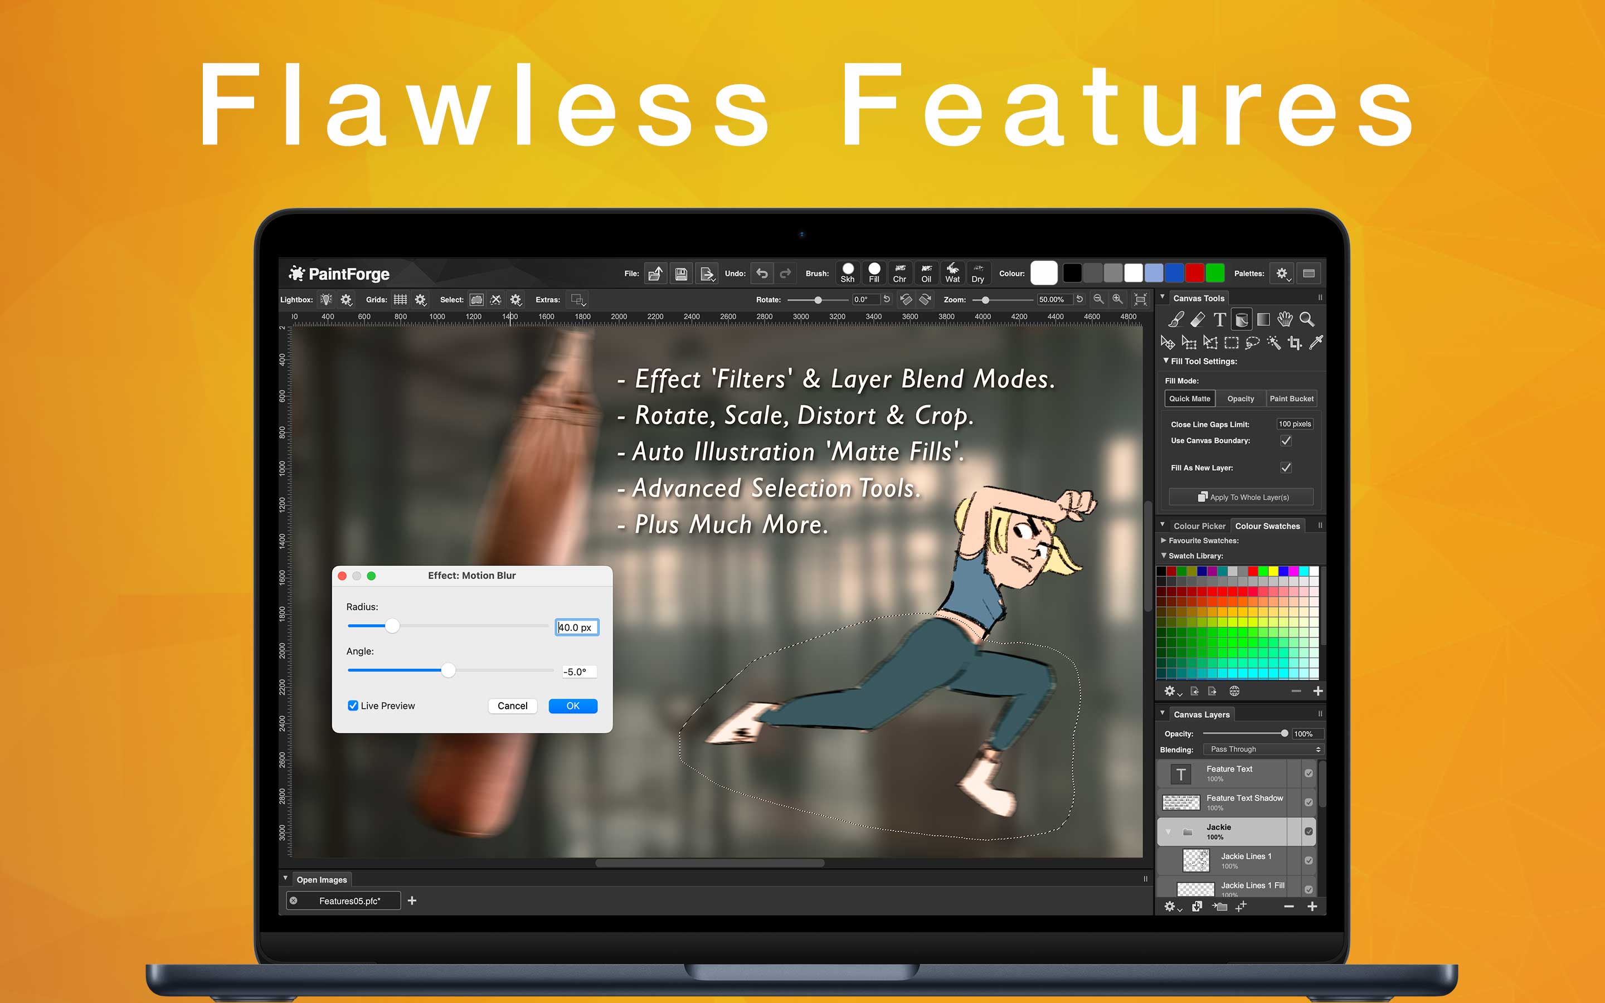Image resolution: width=1605 pixels, height=1003 pixels.
Task: Choose the Gradient tool
Action: [x=1263, y=320]
